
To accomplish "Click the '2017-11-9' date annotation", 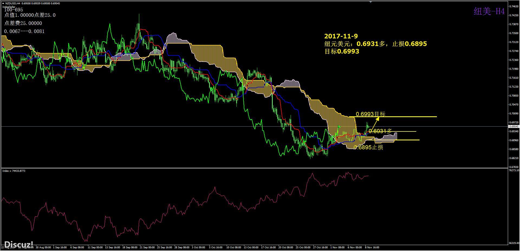I will 341,36.
